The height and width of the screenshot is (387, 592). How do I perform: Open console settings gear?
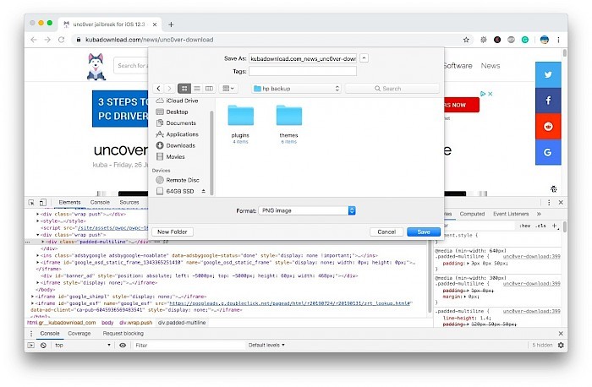[561, 345]
